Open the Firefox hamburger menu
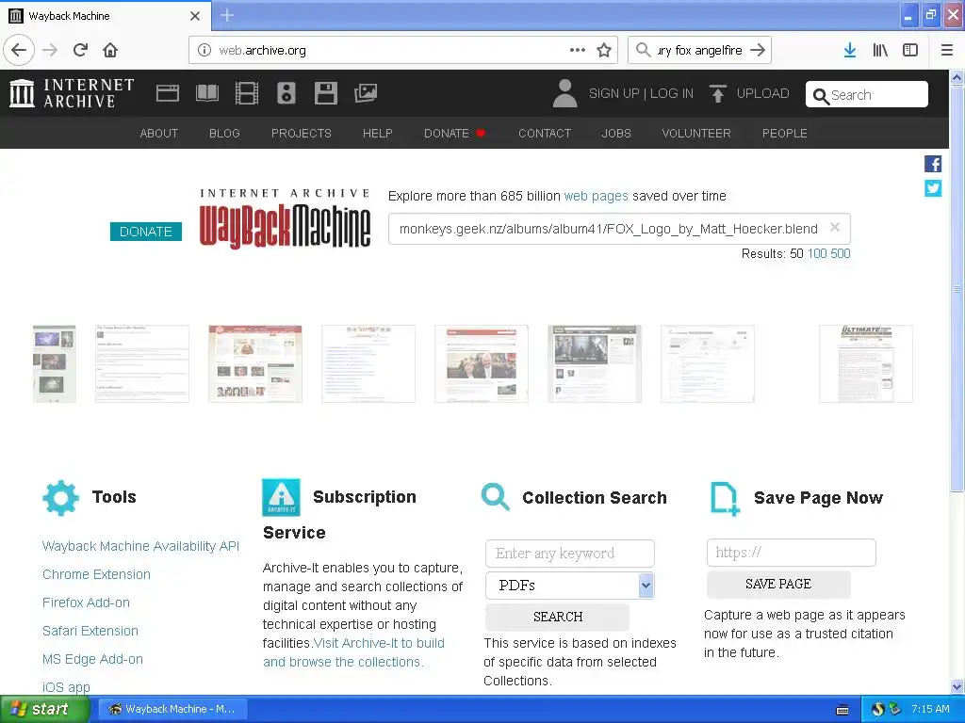Screen dimensions: 965x723 click(947, 50)
